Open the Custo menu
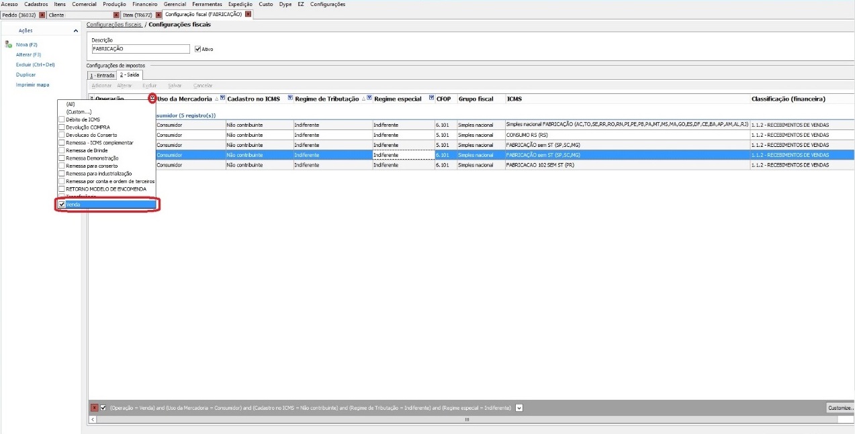Viewport: 855px width, 434px height. pos(266,4)
